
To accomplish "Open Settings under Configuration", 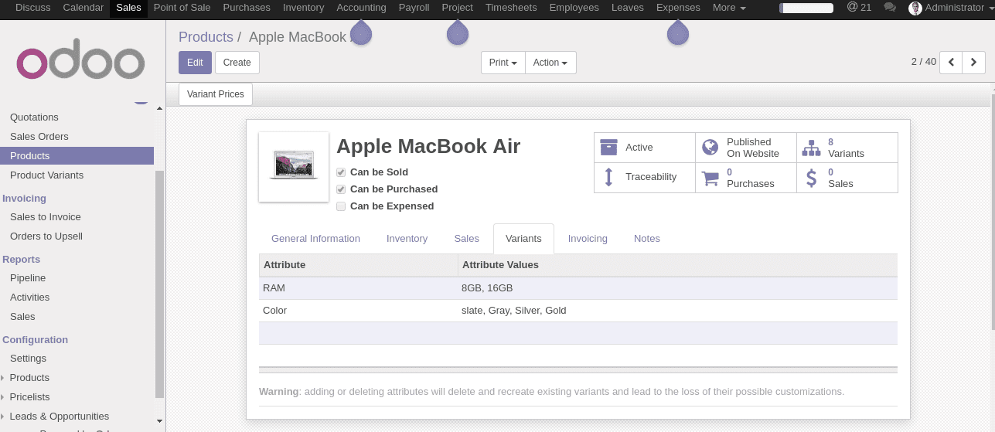I will coord(28,359).
